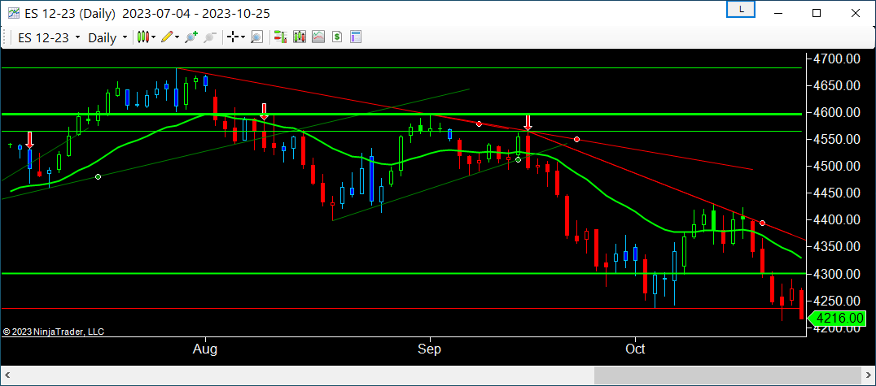Click the 4400.00 price axis label
The image size is (876, 386).
tap(838, 220)
